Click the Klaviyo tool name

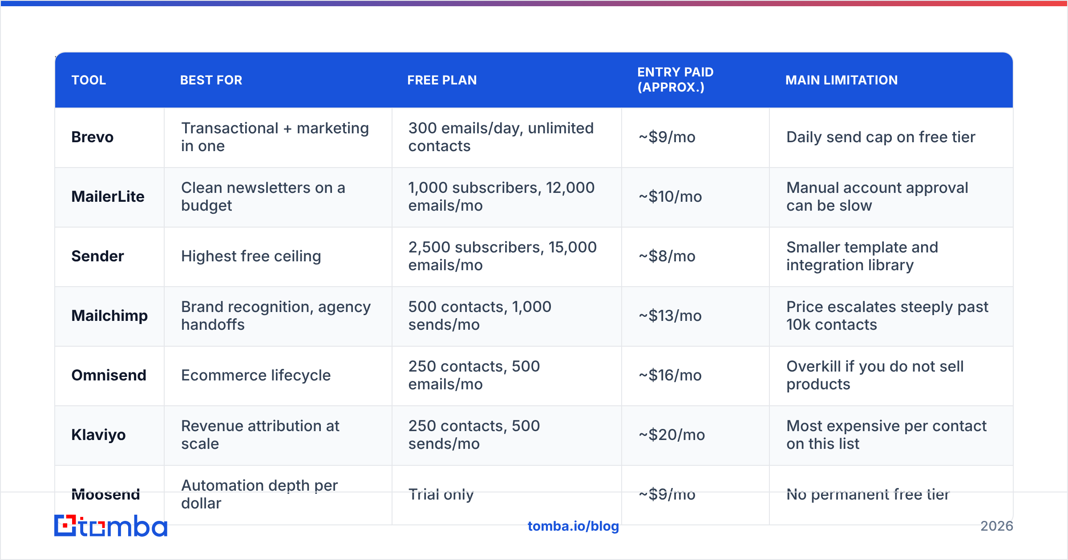[x=99, y=435]
